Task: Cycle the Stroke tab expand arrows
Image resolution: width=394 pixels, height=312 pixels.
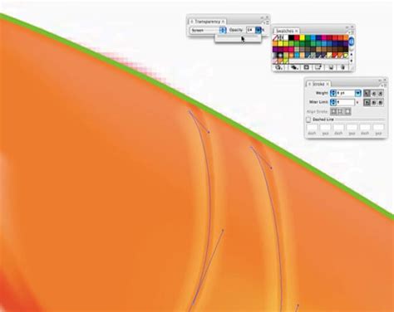Action: [309, 84]
